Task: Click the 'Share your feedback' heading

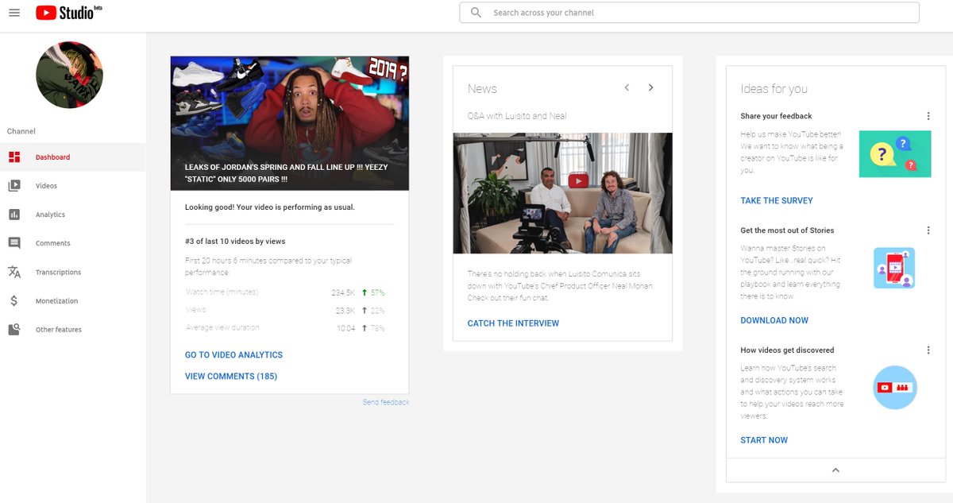Action: coord(776,116)
